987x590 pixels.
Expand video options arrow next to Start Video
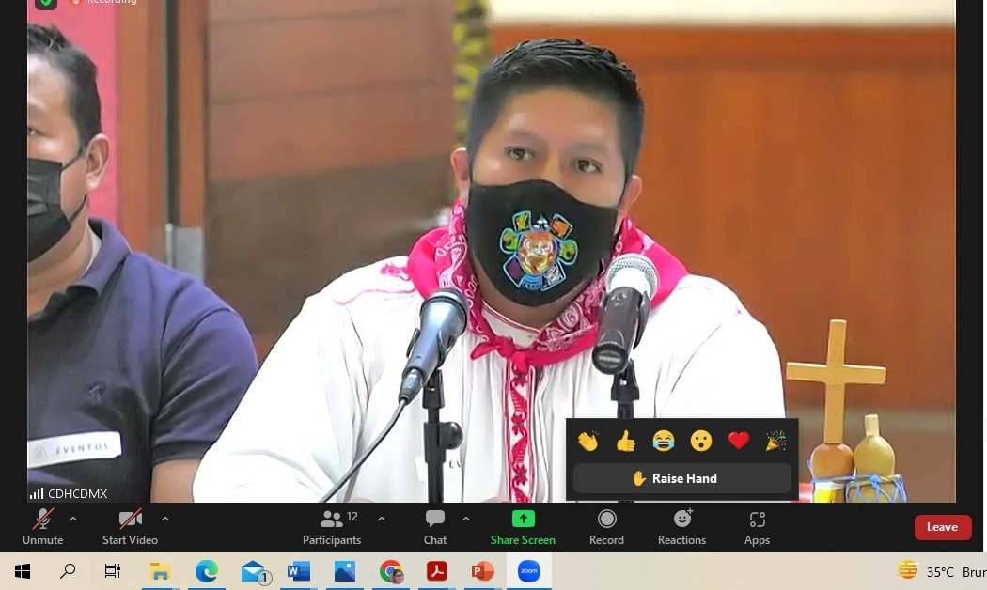click(x=164, y=519)
